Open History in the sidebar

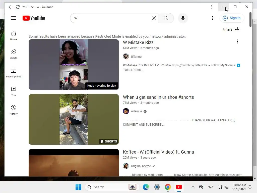point(14,110)
